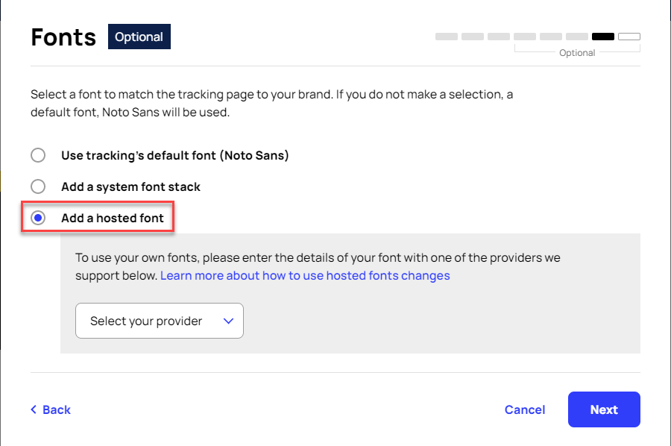
Task: Select 'Use tracking's default font (Noto Sans)'
Action: pos(38,155)
